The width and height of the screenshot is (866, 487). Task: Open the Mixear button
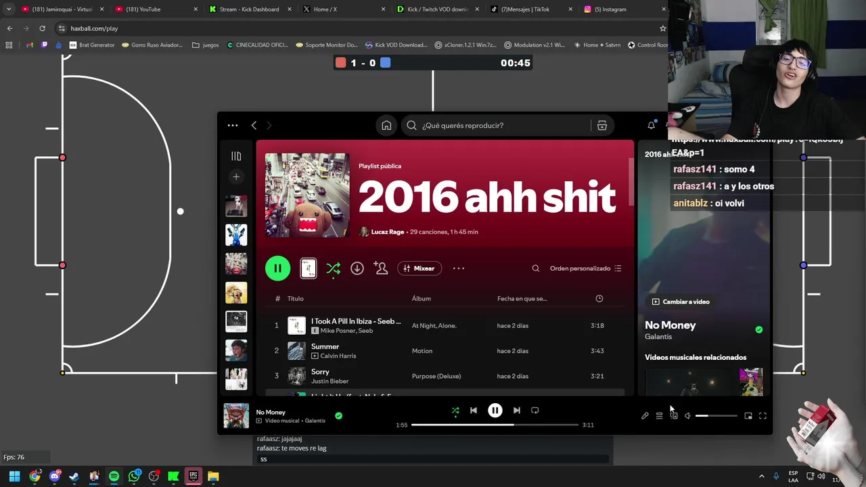click(x=419, y=269)
